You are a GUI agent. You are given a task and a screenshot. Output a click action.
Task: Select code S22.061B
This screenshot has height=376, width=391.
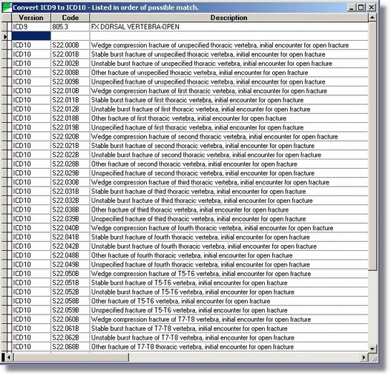pyautogui.click(x=70, y=329)
